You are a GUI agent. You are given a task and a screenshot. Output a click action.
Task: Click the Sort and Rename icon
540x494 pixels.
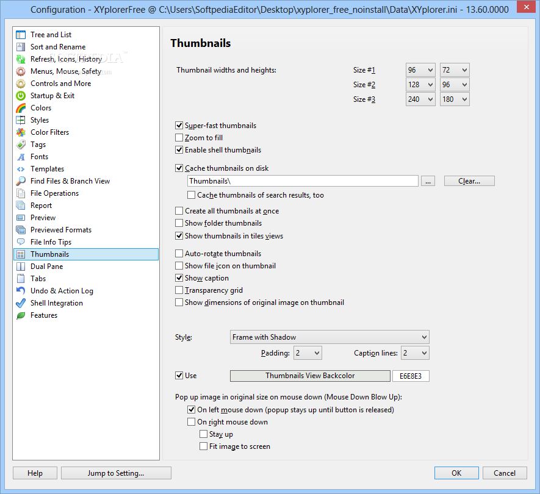21,47
